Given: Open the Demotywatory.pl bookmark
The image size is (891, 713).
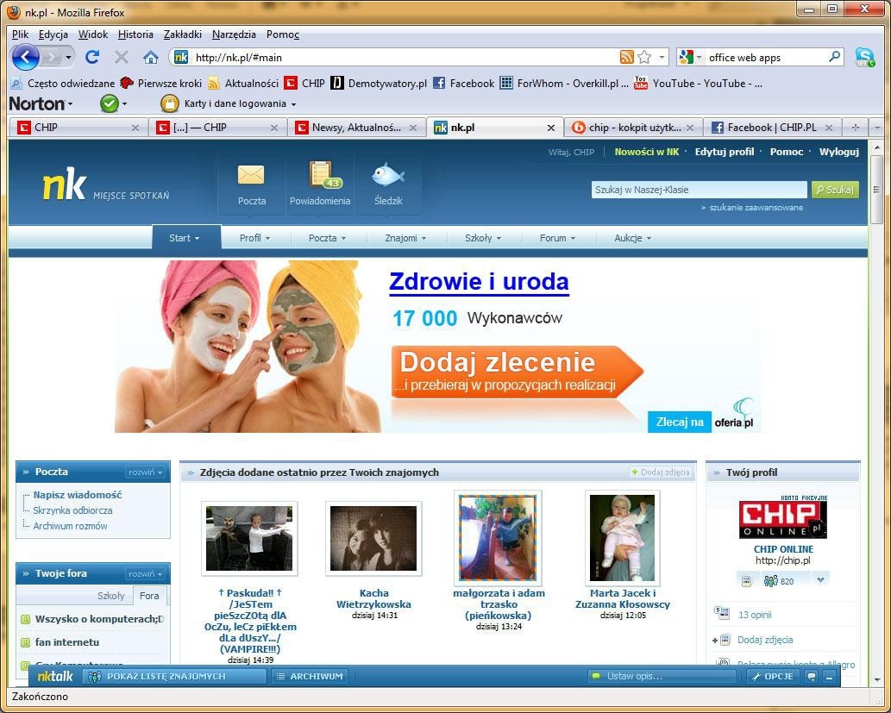Looking at the screenshot, I should coord(379,83).
